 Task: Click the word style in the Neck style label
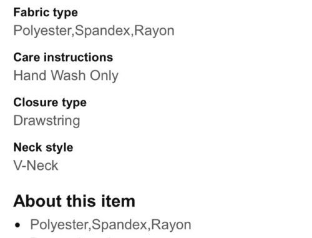(59, 148)
